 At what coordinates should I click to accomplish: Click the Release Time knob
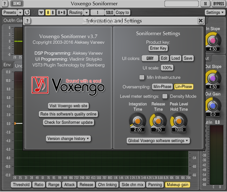click(158, 121)
